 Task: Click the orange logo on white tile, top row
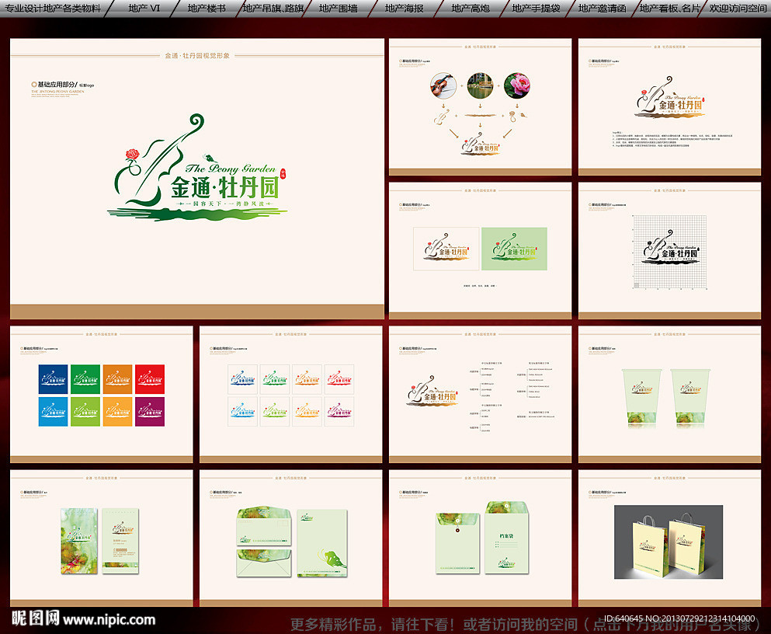coord(307,379)
